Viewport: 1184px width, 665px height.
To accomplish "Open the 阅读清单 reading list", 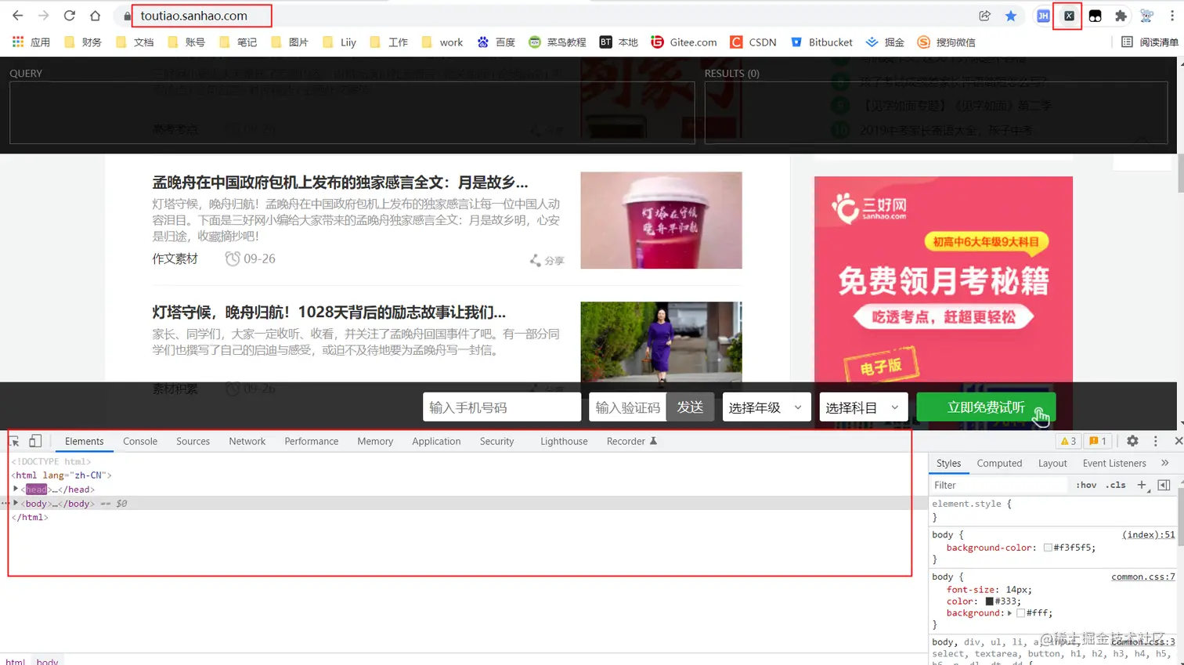I will 1150,42.
